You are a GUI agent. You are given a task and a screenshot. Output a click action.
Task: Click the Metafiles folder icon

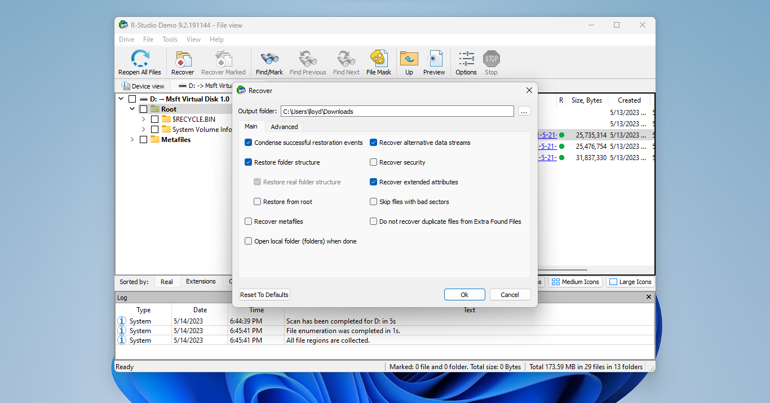[155, 139]
